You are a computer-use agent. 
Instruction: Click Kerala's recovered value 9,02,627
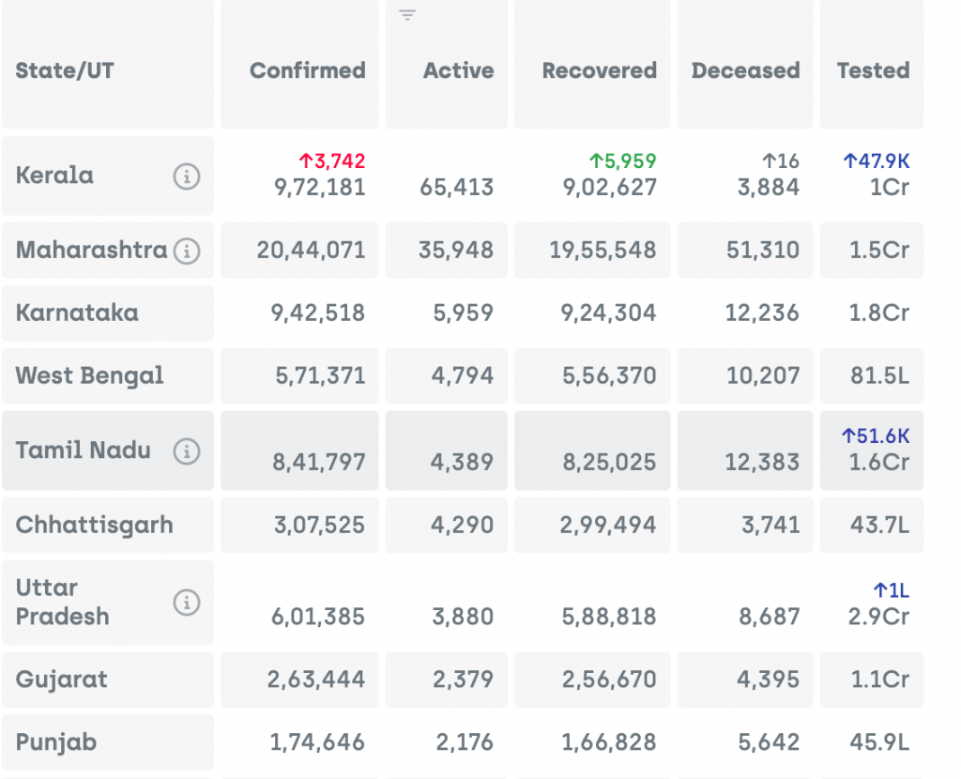(x=609, y=187)
